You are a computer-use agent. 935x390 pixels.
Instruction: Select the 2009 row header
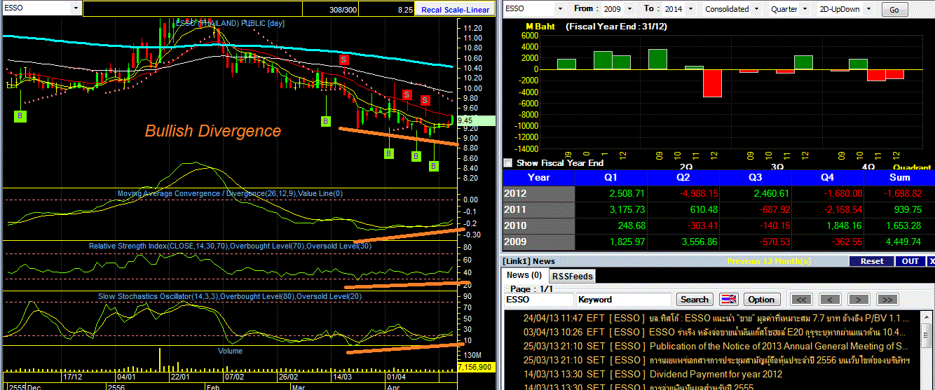tap(538, 242)
